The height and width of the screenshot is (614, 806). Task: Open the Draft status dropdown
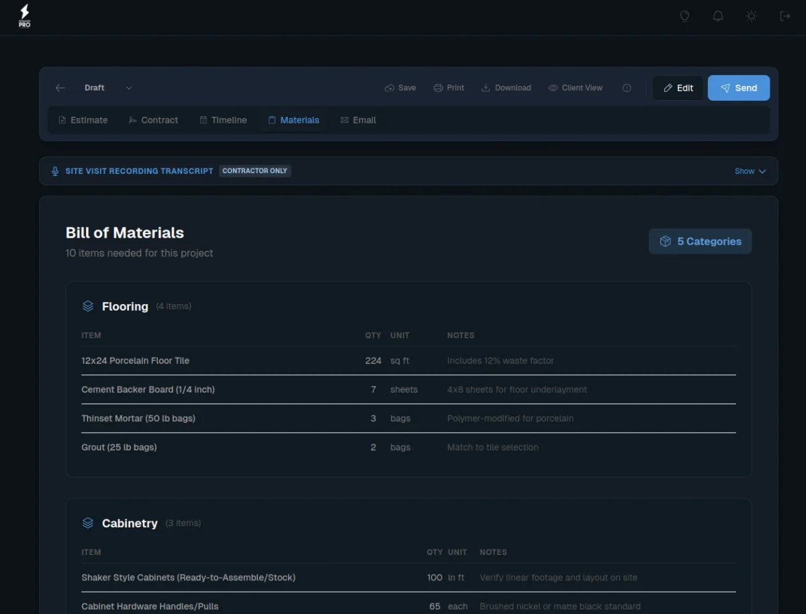click(x=108, y=88)
